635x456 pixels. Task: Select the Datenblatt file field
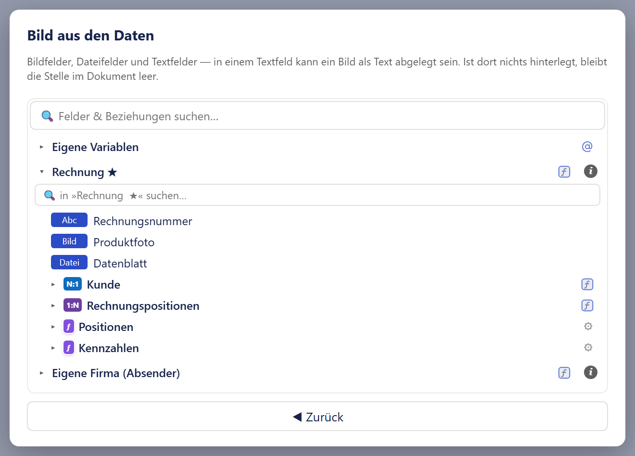pyautogui.click(x=120, y=264)
